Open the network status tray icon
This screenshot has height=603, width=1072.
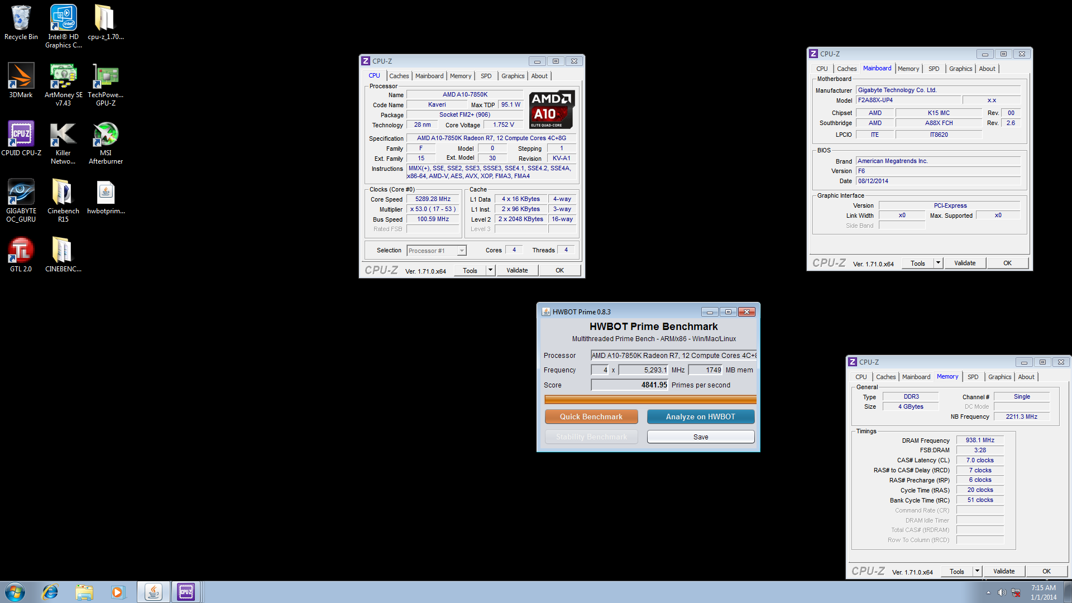pyautogui.click(x=1016, y=592)
